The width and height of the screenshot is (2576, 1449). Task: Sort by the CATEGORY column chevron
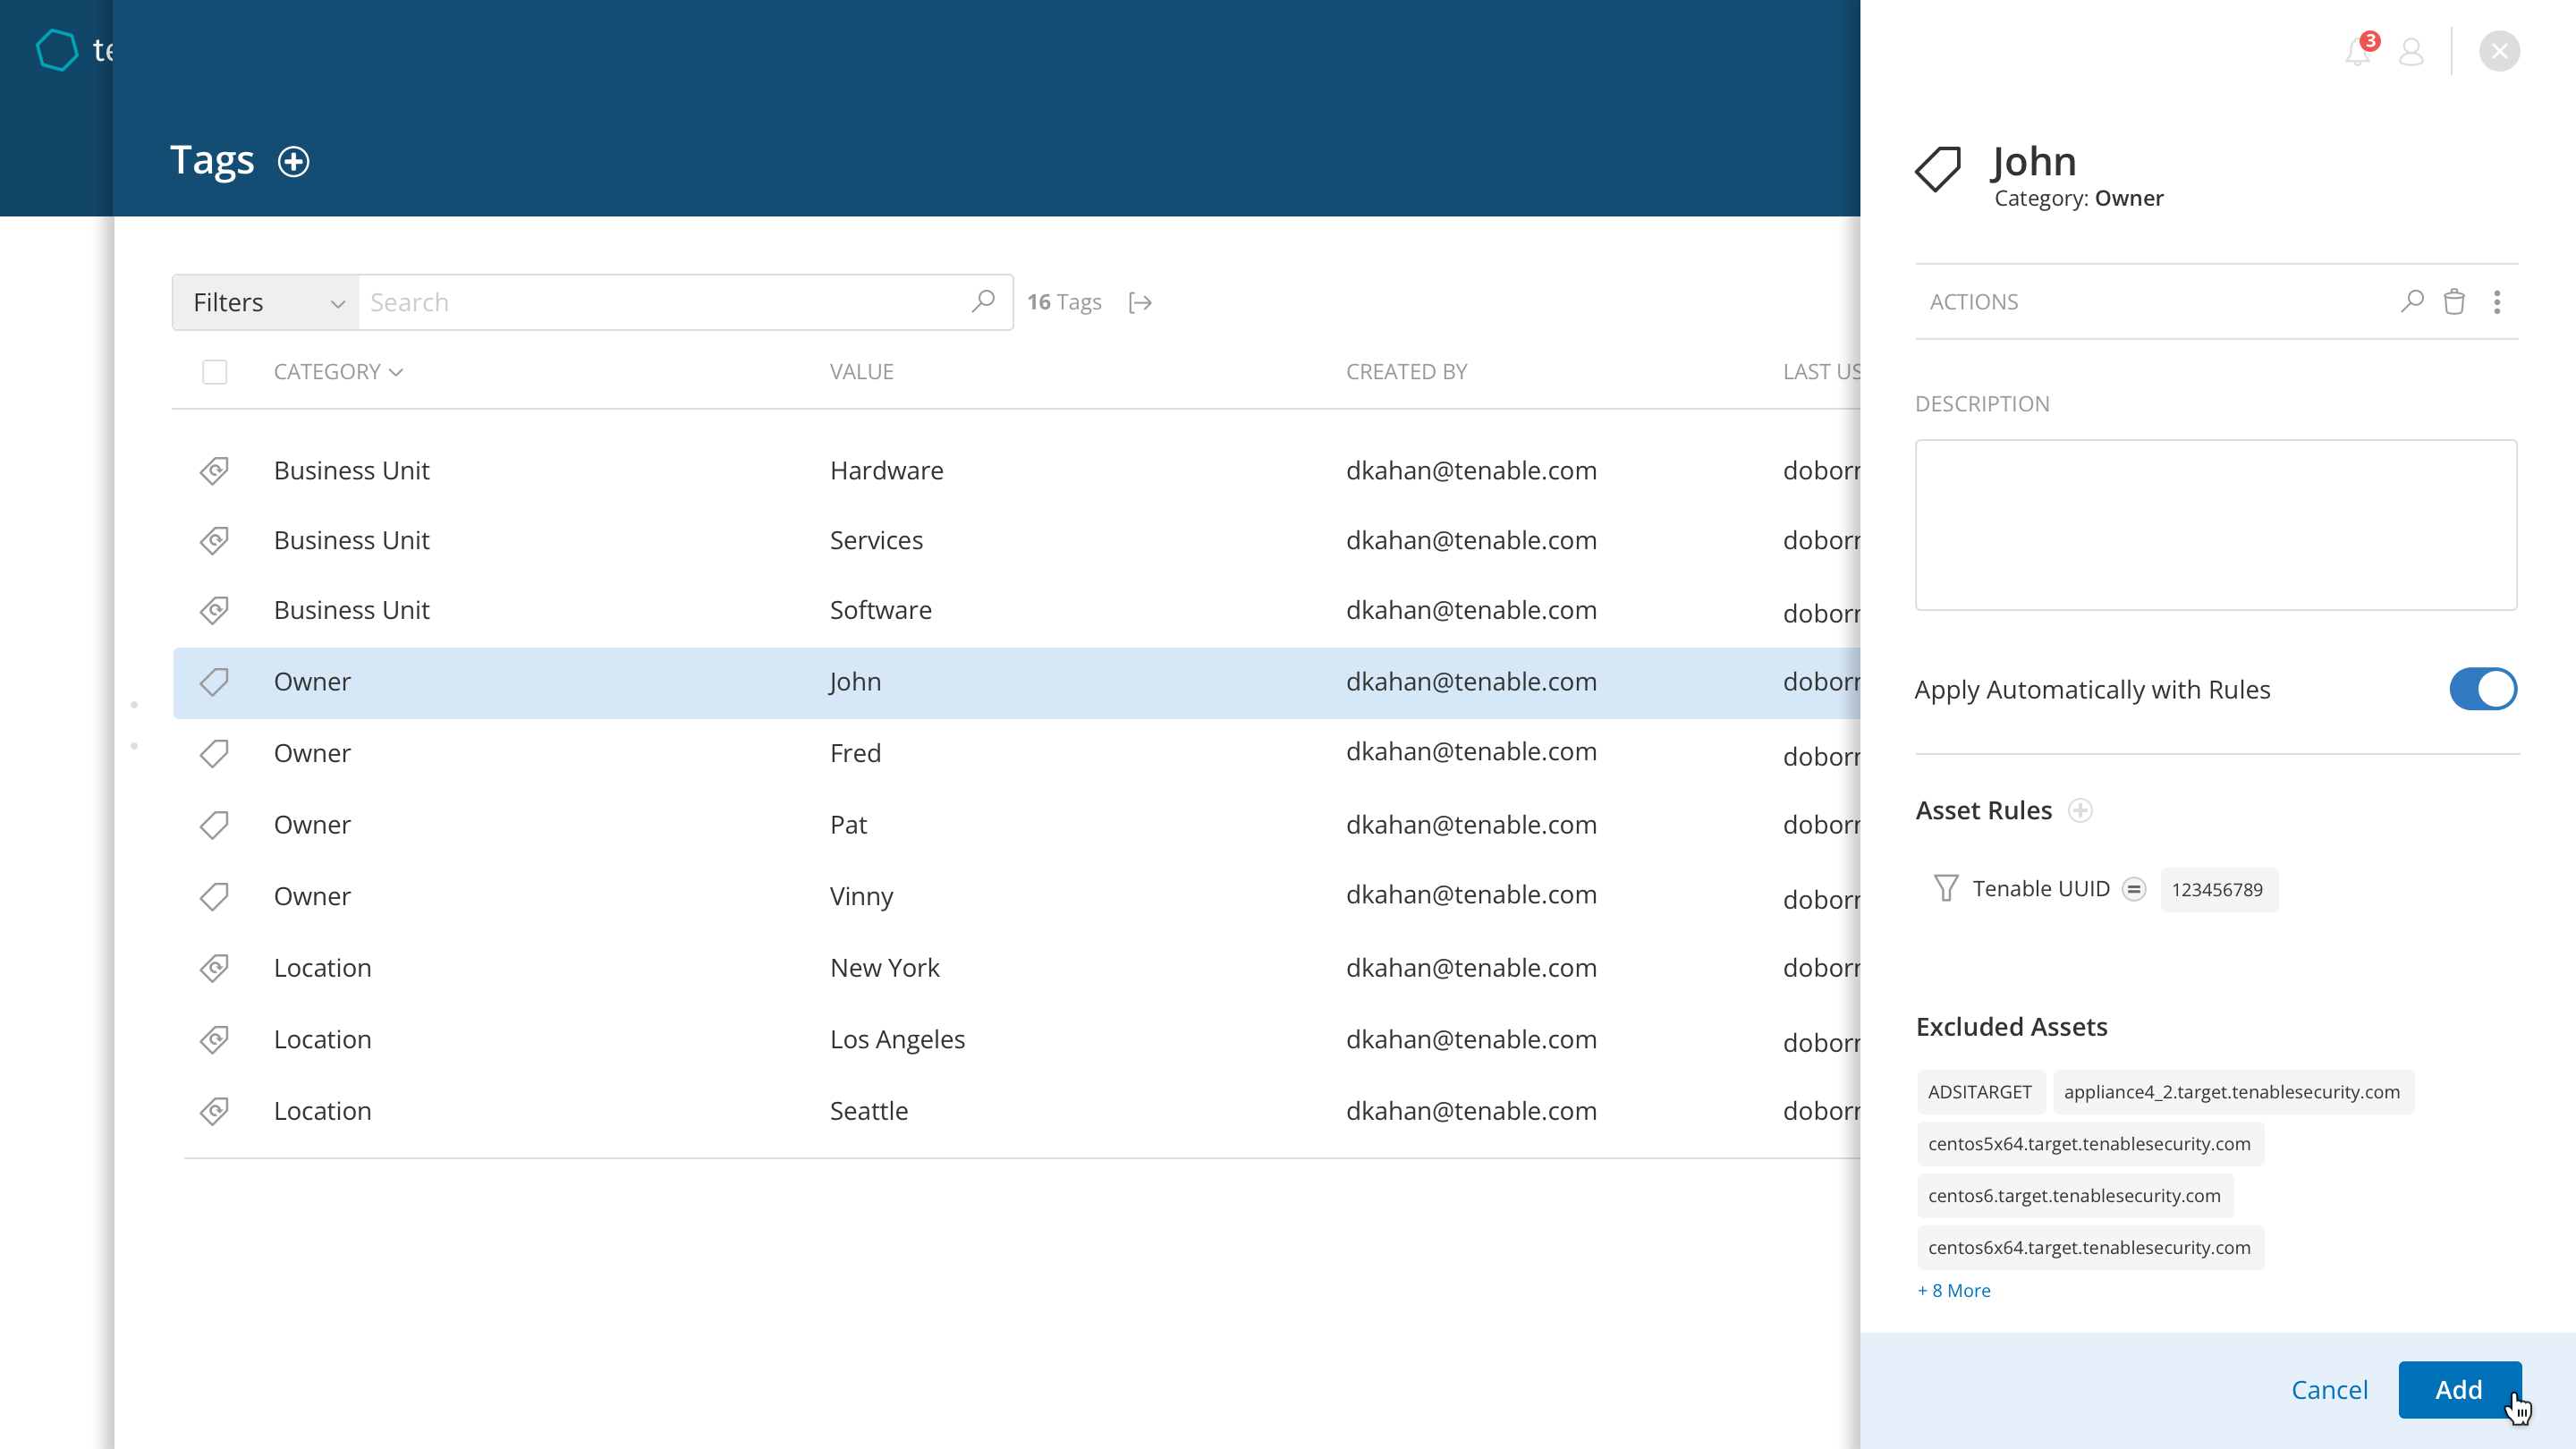click(x=396, y=372)
